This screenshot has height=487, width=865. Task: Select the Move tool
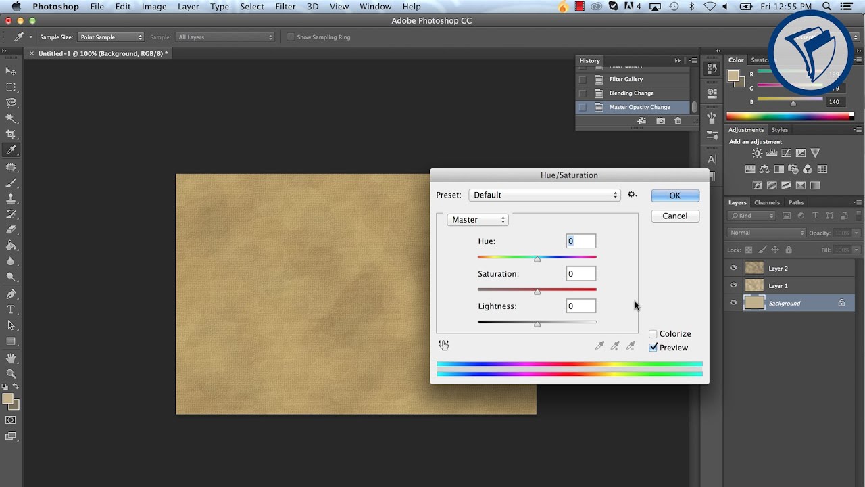coord(11,71)
